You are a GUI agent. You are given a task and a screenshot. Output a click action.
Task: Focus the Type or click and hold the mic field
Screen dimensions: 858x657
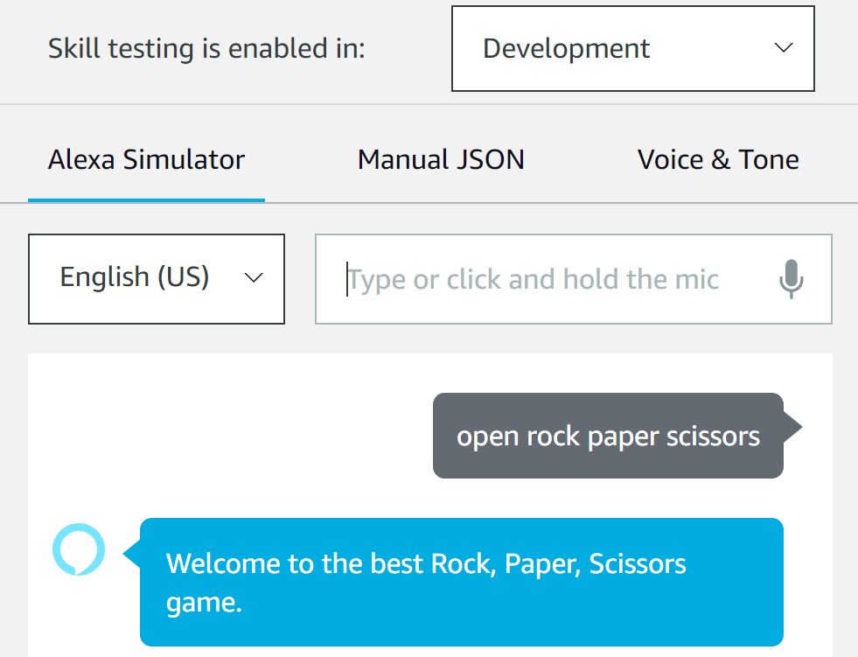click(x=574, y=279)
